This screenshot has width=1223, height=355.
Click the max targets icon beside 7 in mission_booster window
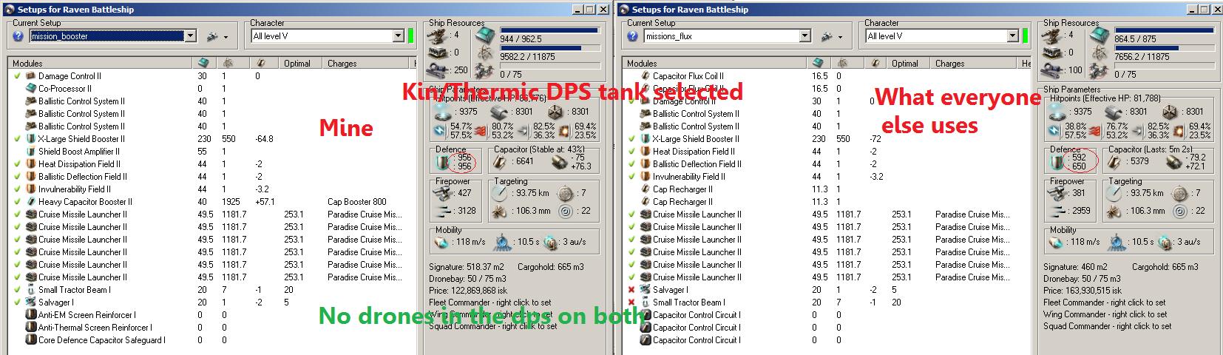point(566,192)
